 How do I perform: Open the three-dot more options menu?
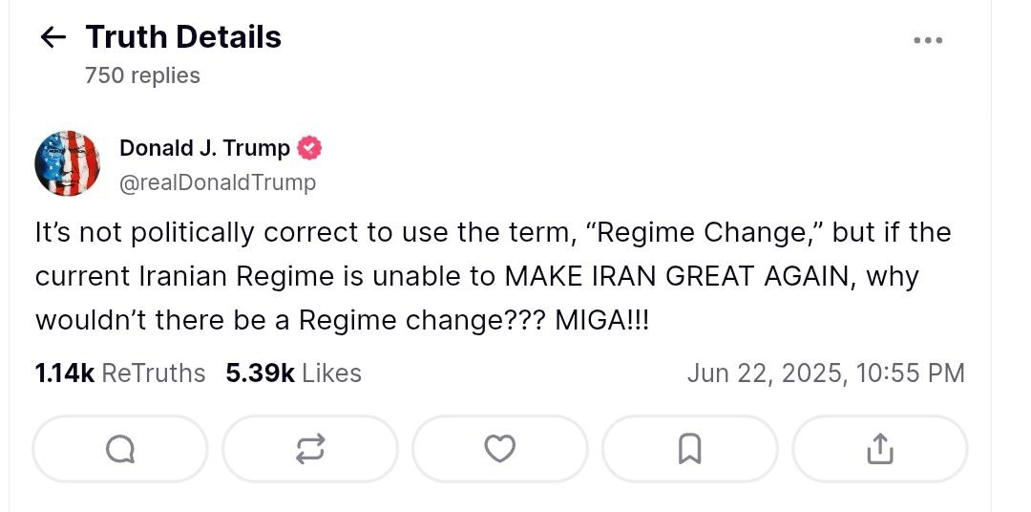click(x=928, y=40)
